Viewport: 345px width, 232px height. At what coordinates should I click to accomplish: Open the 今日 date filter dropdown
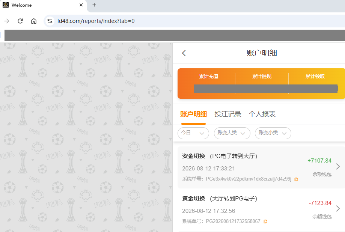[x=193, y=133]
